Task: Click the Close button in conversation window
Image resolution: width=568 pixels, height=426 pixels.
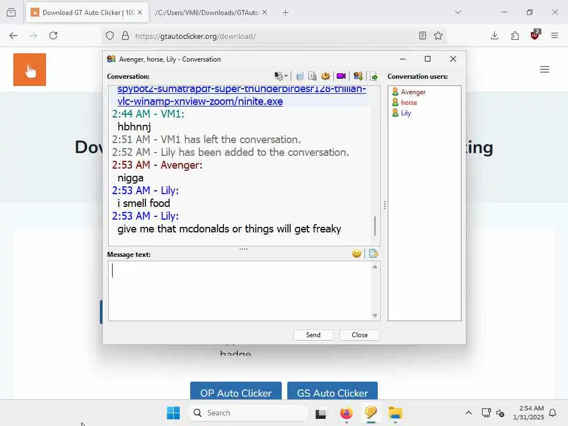Action: point(359,334)
